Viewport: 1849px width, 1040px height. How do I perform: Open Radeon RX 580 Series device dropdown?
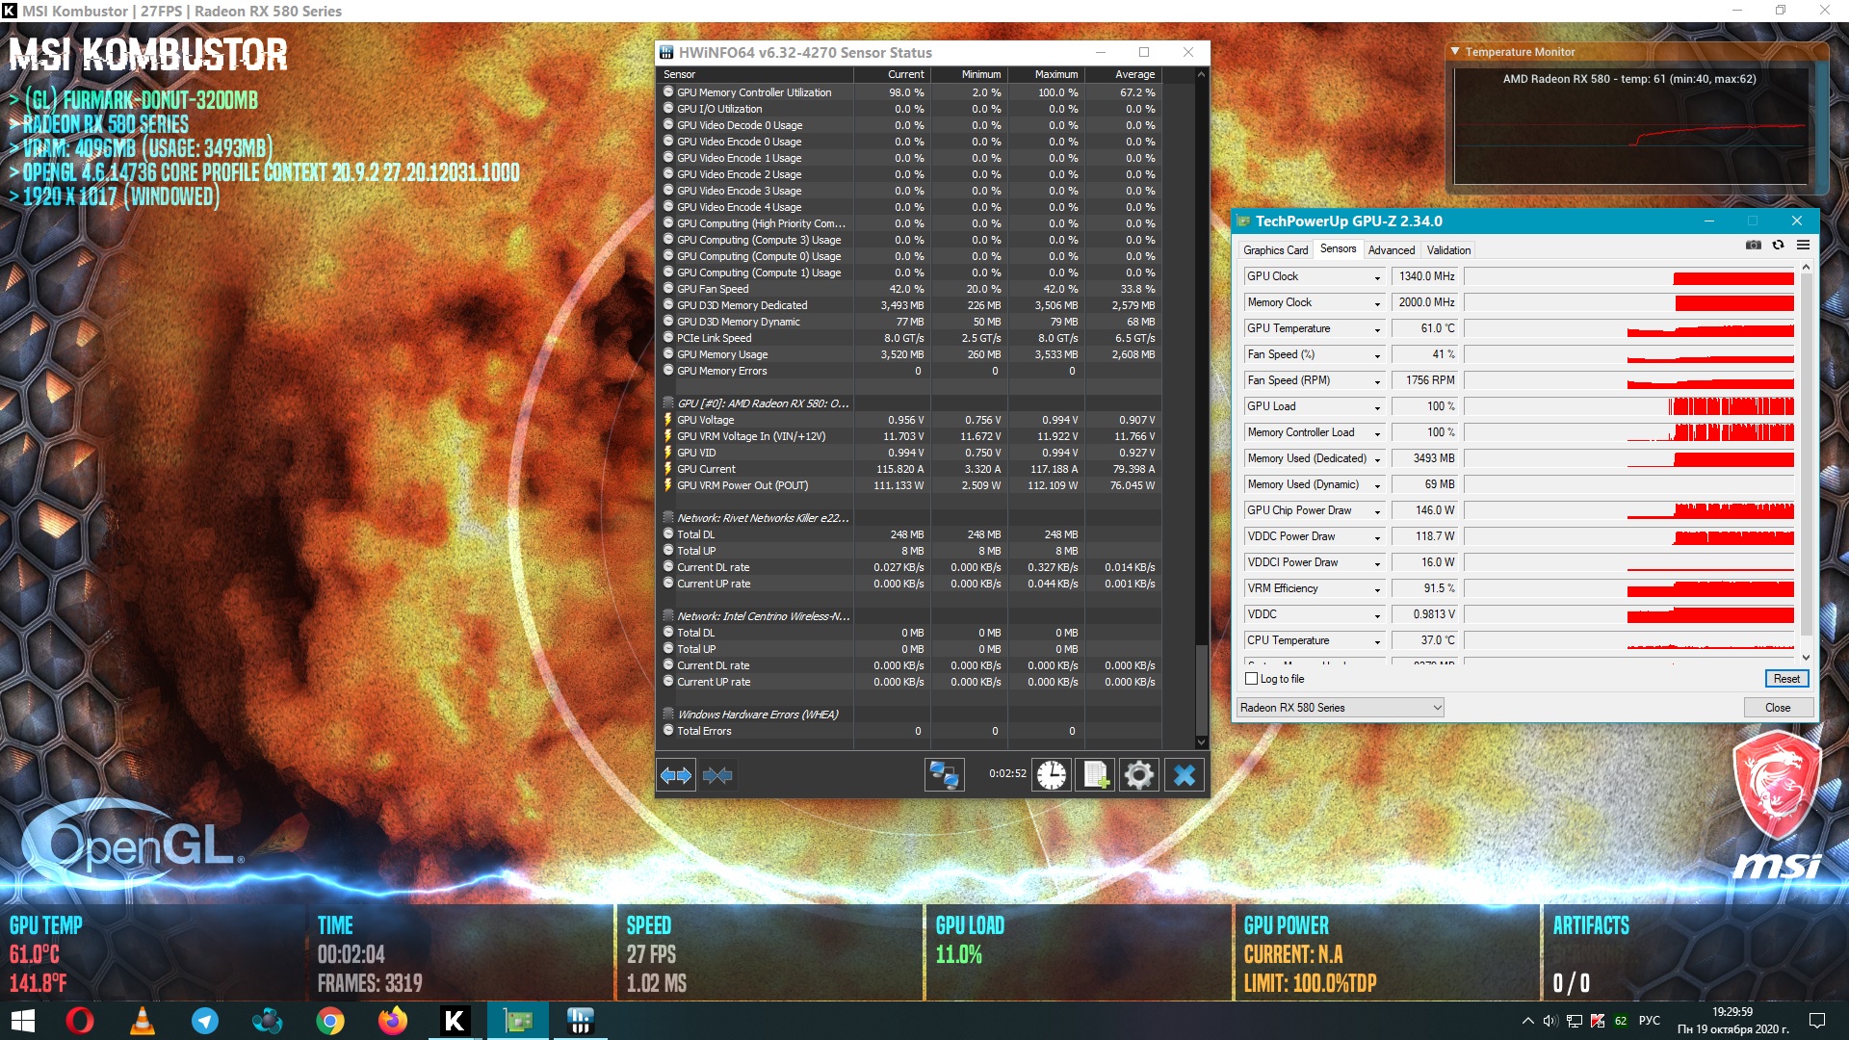click(x=1341, y=708)
